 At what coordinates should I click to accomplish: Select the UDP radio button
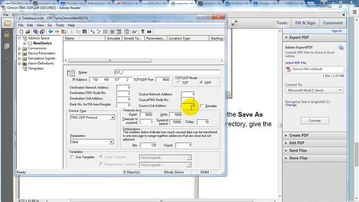[201, 82]
